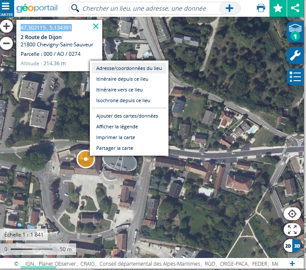Open the Cartes hamburger menu
306x270 pixels.
6,8
